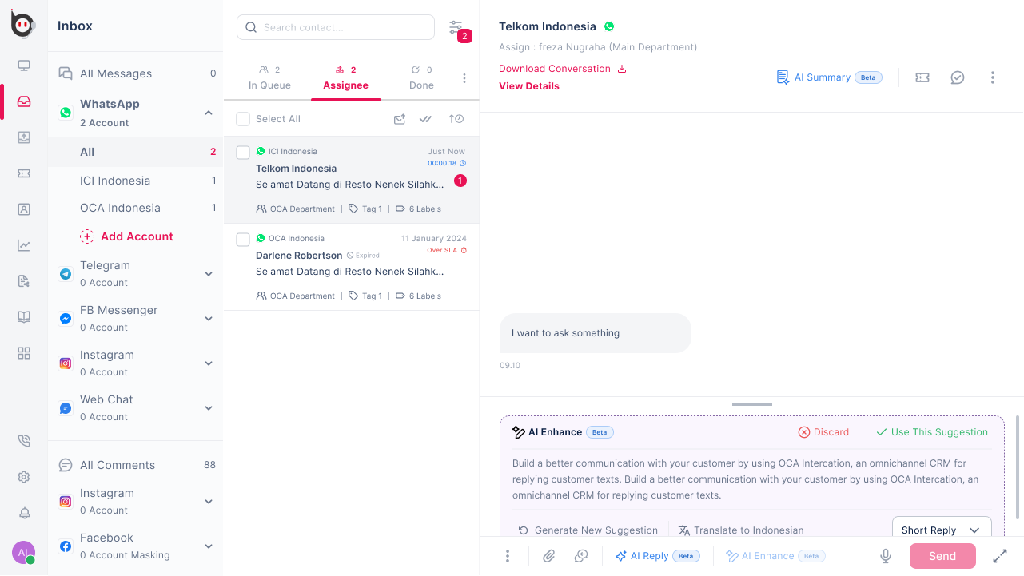Open the ticket icon in left sidebar
The width and height of the screenshot is (1024, 576).
click(24, 173)
